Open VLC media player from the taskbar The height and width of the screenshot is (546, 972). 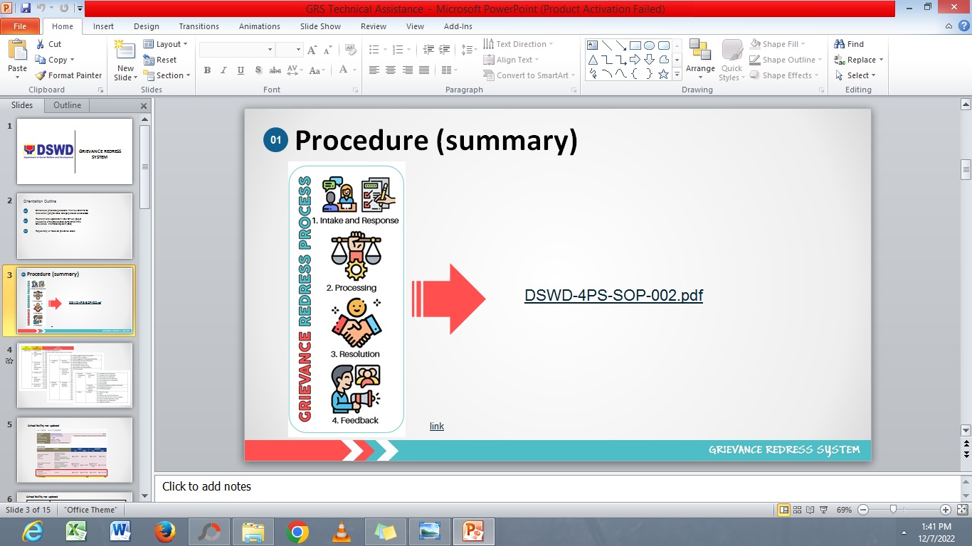342,532
